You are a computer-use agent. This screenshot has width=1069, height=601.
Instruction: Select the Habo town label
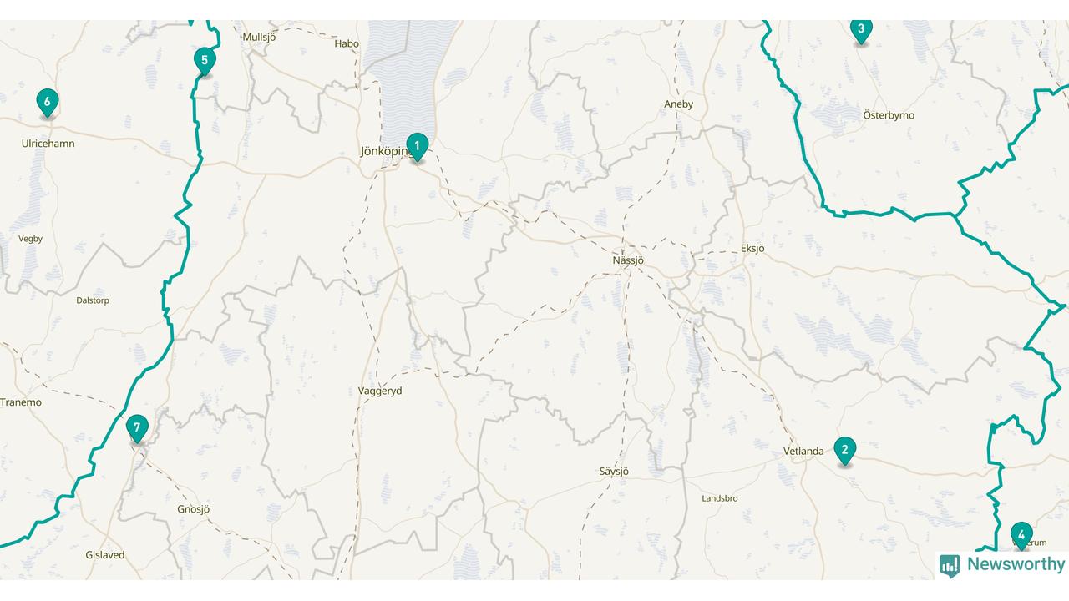point(347,43)
